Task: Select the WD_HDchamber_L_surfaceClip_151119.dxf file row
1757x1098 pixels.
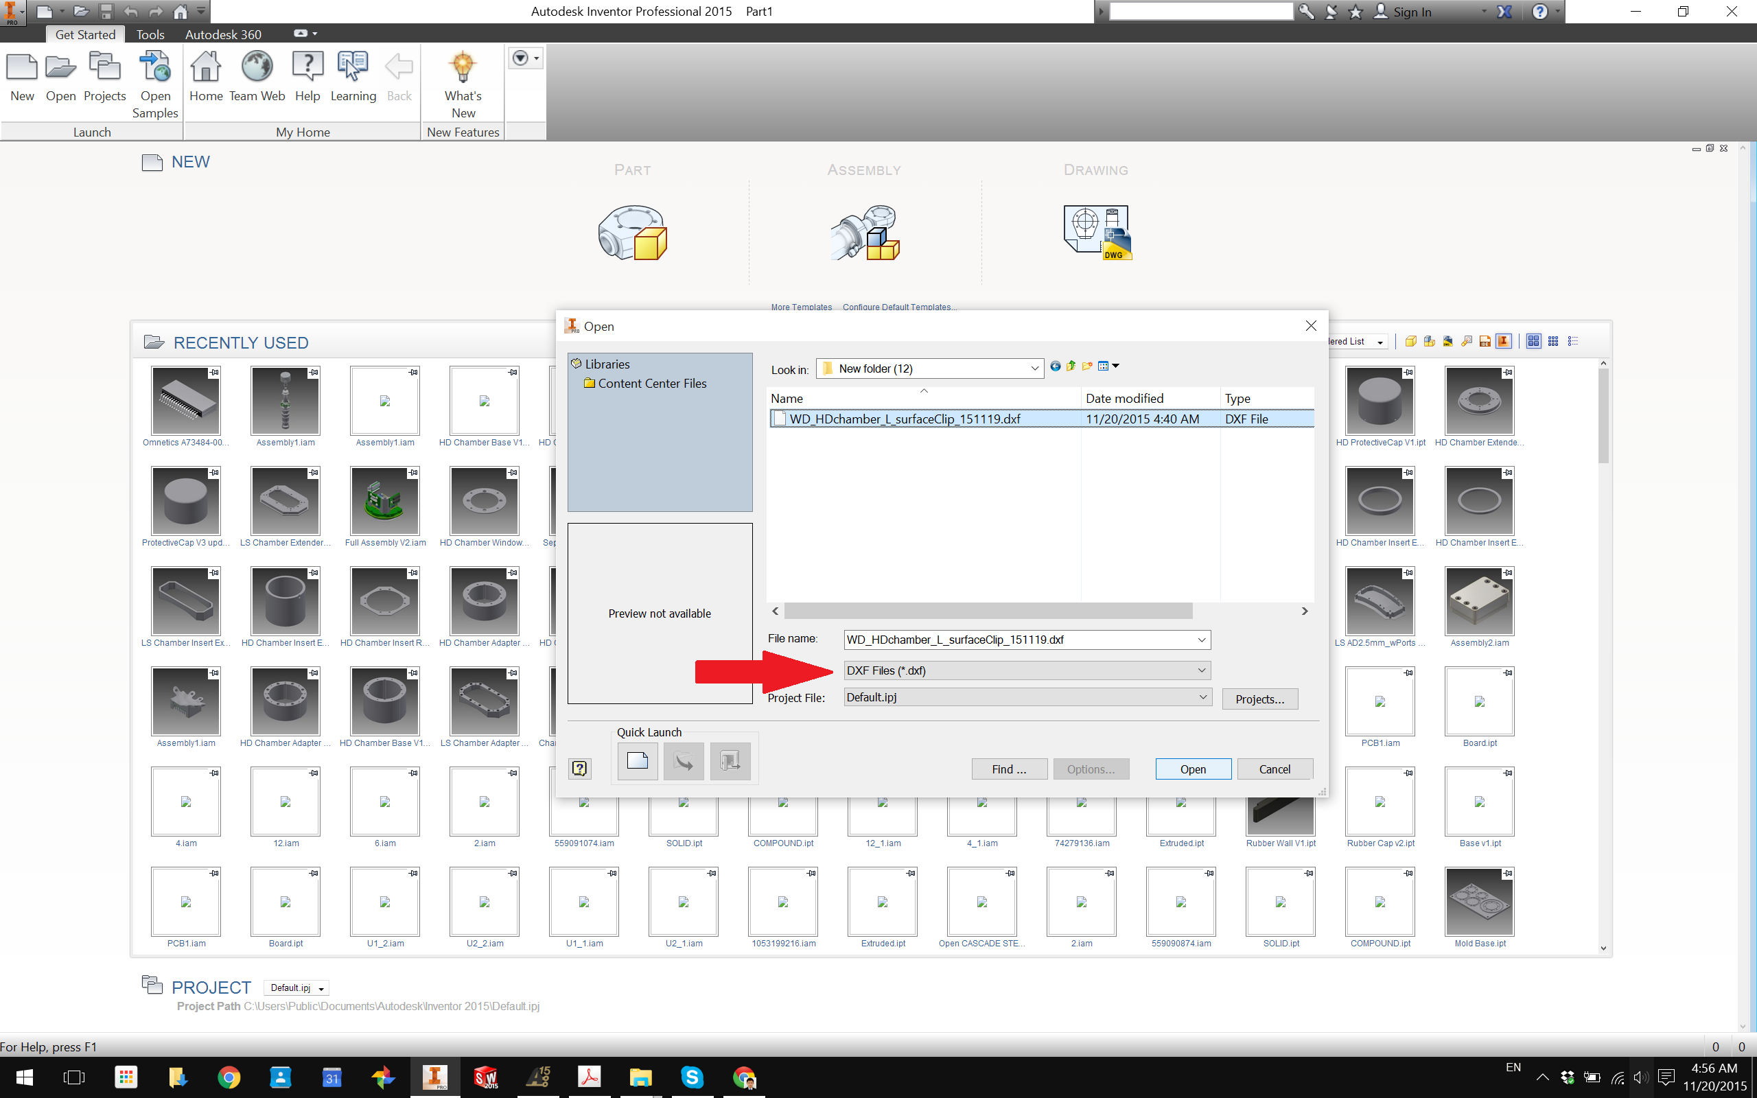Action: [1041, 419]
